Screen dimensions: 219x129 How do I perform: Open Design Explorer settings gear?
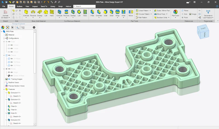click(x=34, y=27)
